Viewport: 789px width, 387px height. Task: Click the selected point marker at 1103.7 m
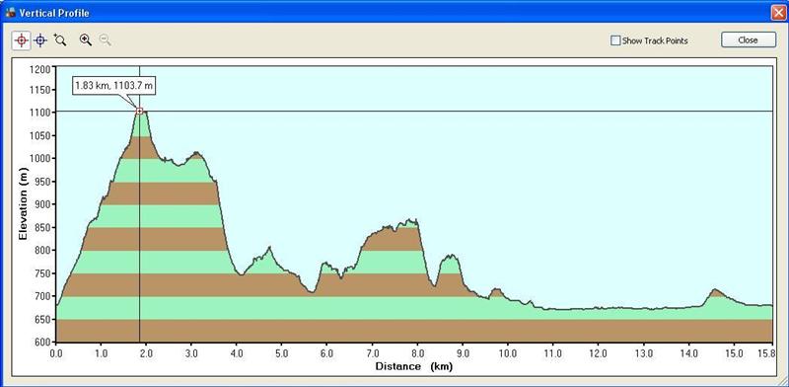139,111
